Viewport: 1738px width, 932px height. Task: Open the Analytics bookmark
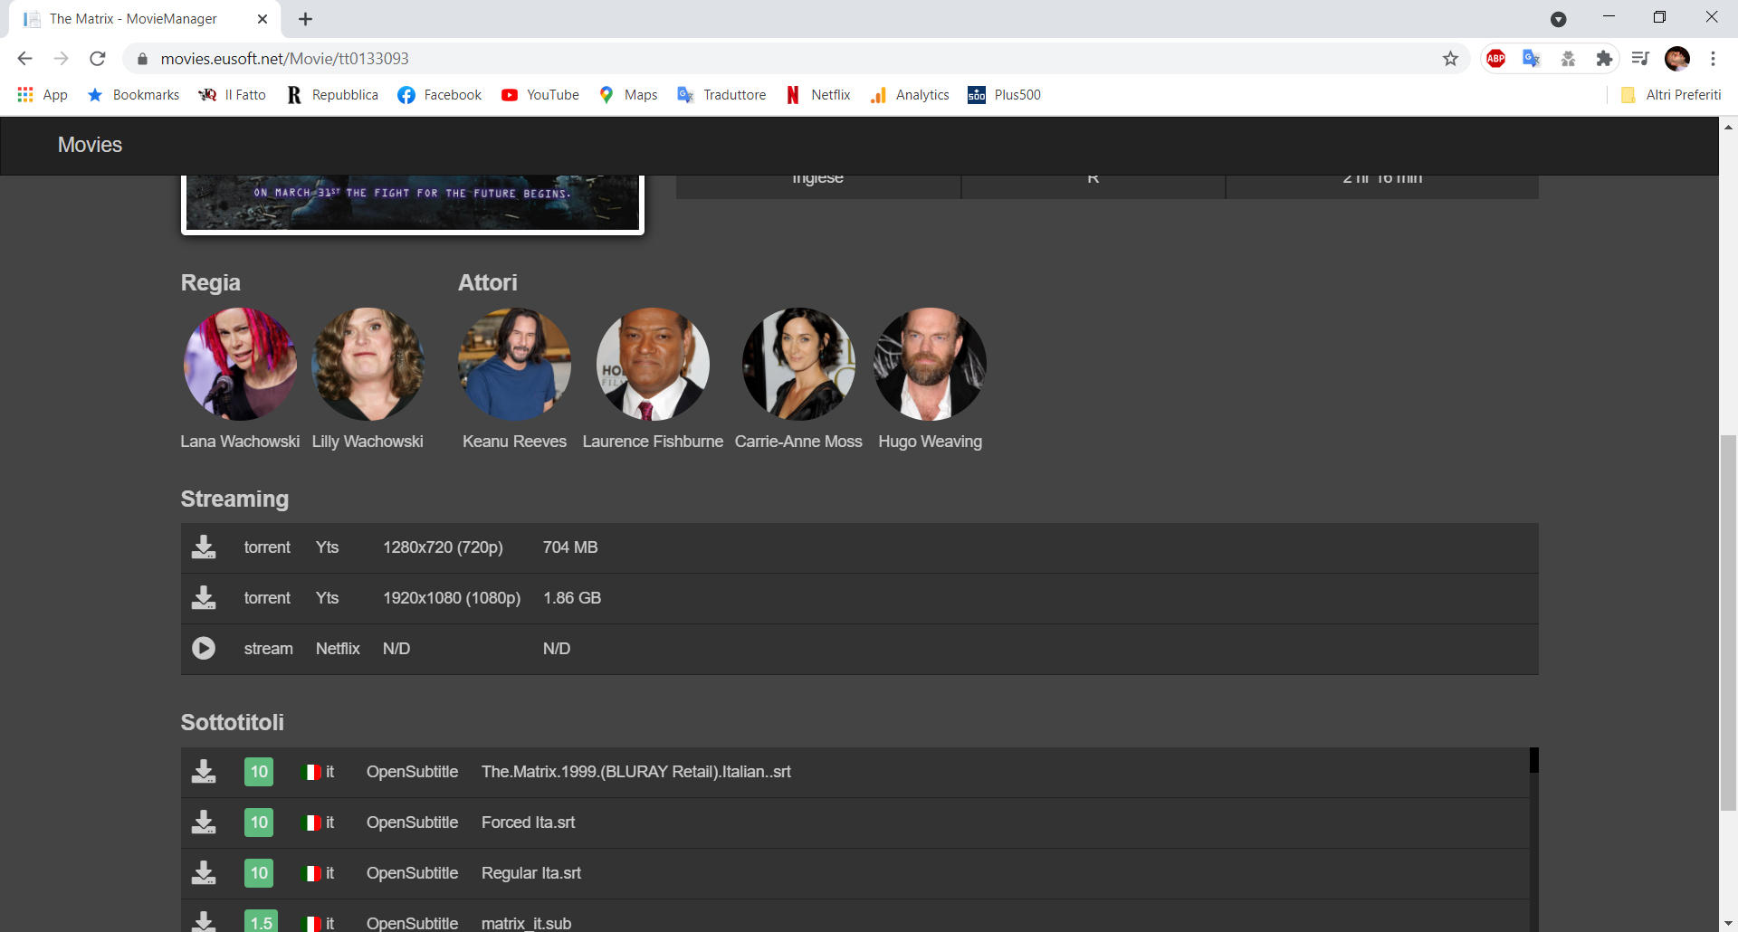(909, 95)
